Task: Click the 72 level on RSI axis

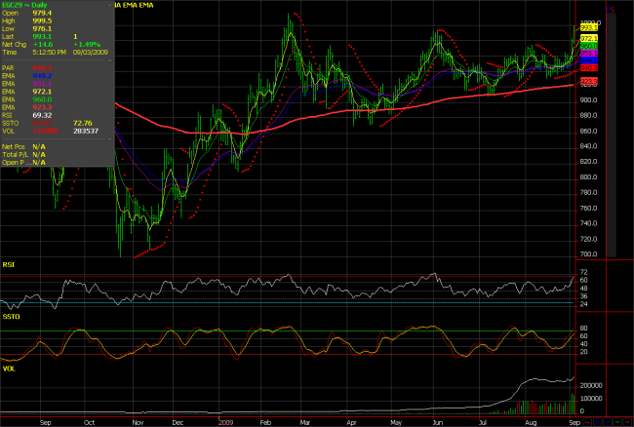Action: [x=584, y=273]
